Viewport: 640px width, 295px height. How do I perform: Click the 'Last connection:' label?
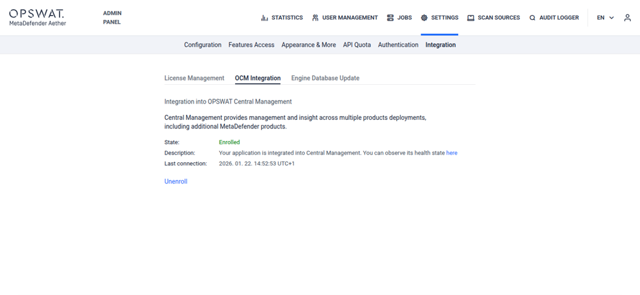coord(186,164)
